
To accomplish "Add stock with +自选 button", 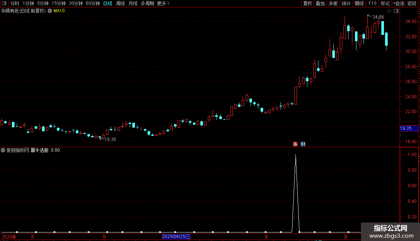I will coord(398,3).
